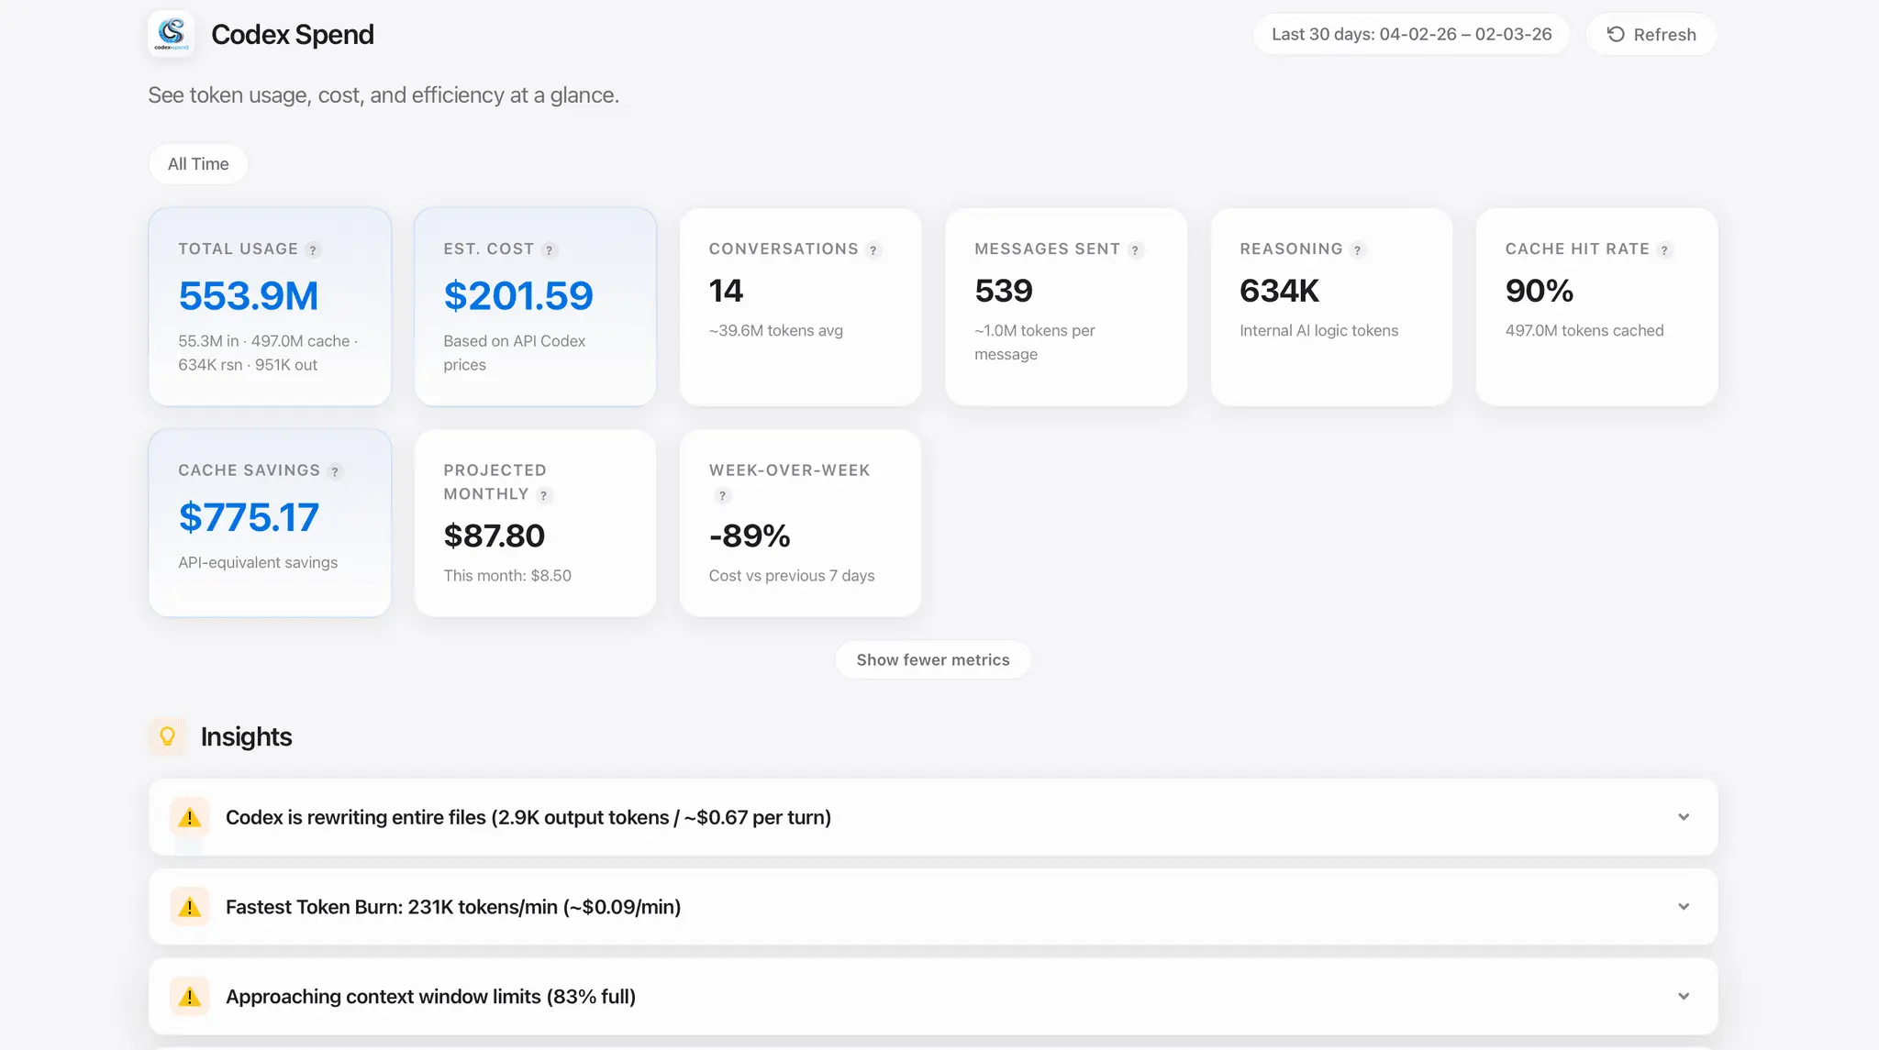Click the $87.80 projected monthly value
This screenshot has width=1879, height=1050.
point(495,536)
